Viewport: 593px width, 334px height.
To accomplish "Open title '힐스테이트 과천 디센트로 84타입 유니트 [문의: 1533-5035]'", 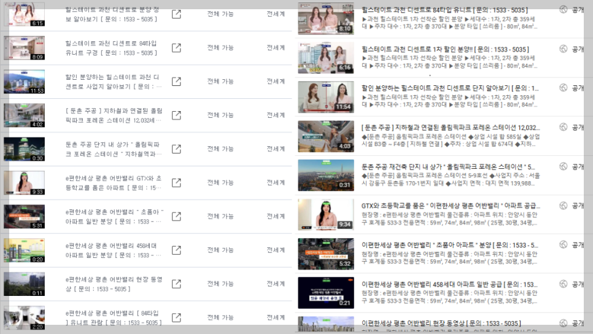I will (x=444, y=10).
